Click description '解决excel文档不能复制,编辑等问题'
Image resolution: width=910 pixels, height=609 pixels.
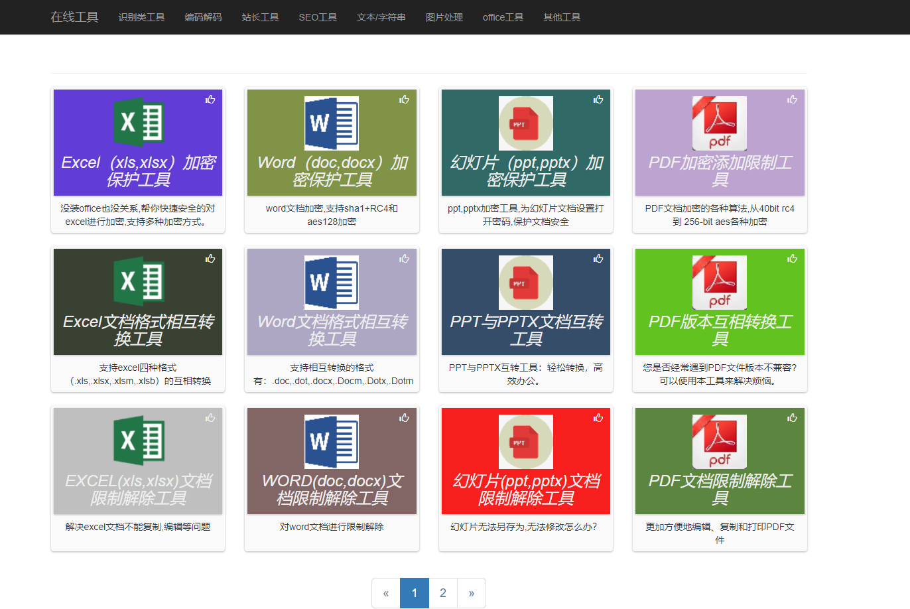[x=138, y=527]
